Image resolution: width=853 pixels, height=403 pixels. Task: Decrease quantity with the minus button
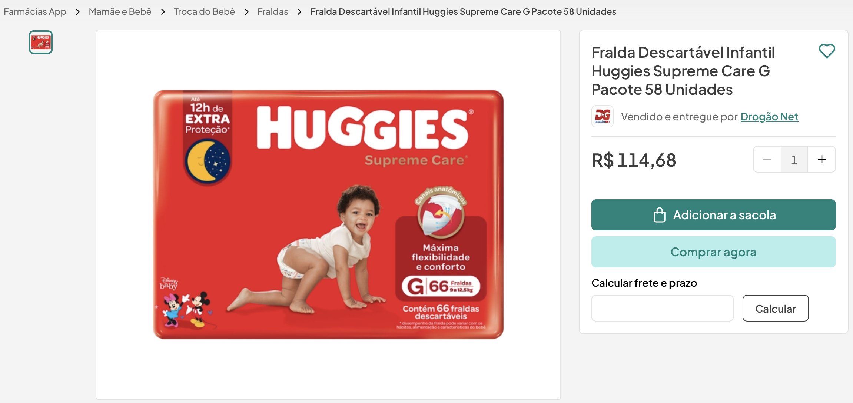[x=767, y=159]
